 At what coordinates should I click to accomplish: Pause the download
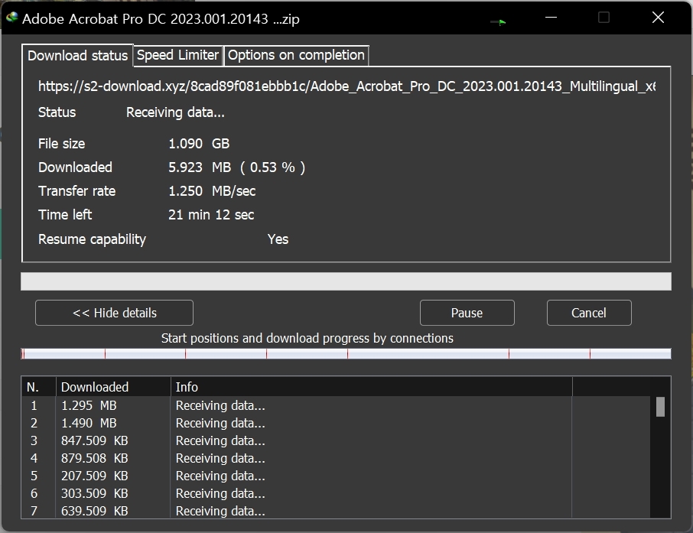467,313
